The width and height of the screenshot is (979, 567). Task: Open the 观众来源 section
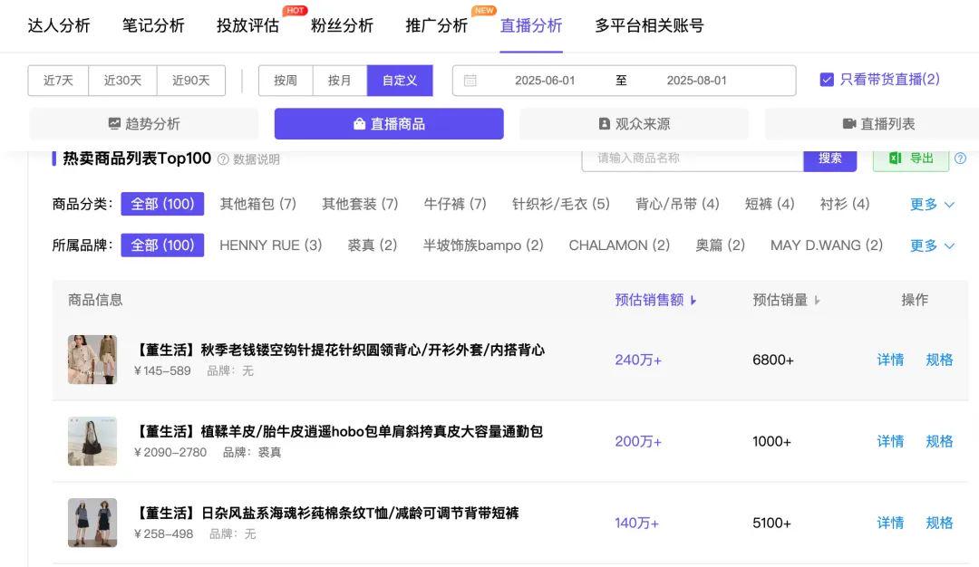click(634, 123)
